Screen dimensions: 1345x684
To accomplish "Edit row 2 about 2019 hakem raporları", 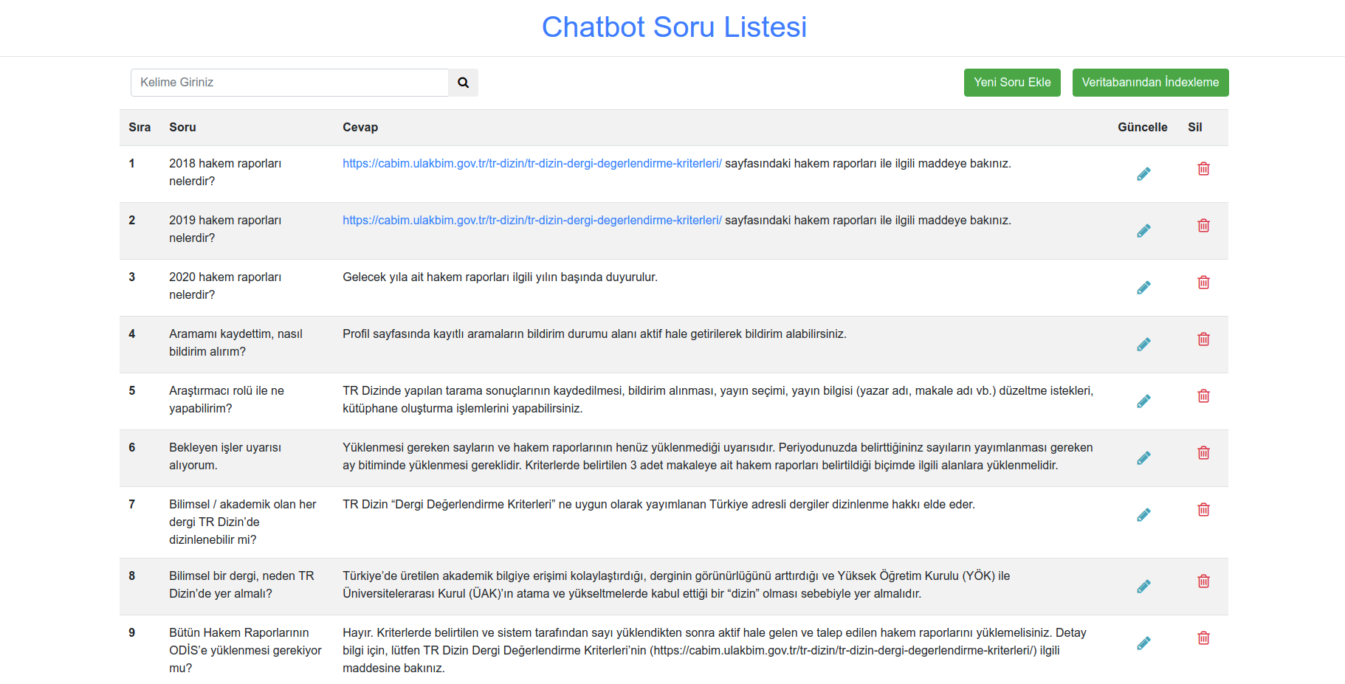I will 1143,231.
